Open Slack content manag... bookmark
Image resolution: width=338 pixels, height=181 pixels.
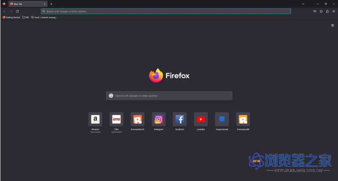tap(44, 17)
